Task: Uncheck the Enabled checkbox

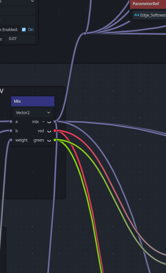Action: pyautogui.click(x=24, y=30)
